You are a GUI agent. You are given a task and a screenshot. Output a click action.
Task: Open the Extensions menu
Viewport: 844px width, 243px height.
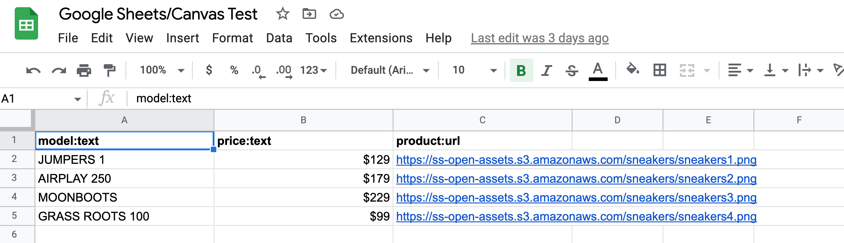point(381,38)
